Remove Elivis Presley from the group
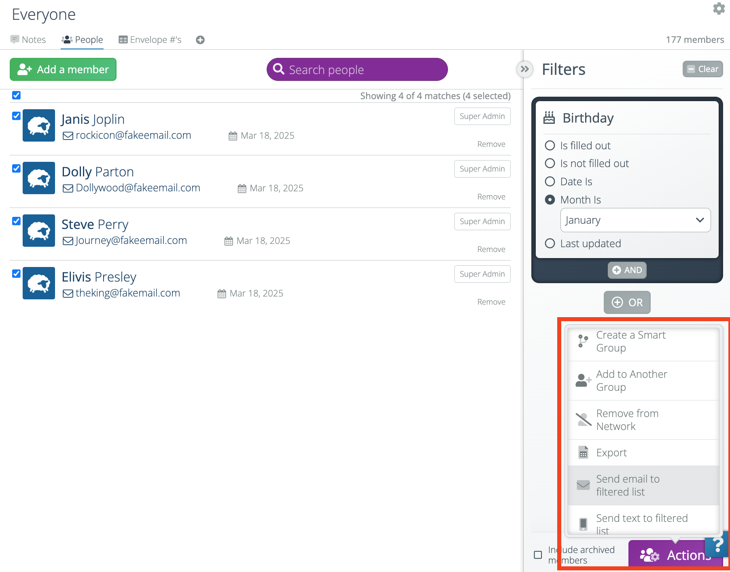The image size is (730, 572). (491, 302)
